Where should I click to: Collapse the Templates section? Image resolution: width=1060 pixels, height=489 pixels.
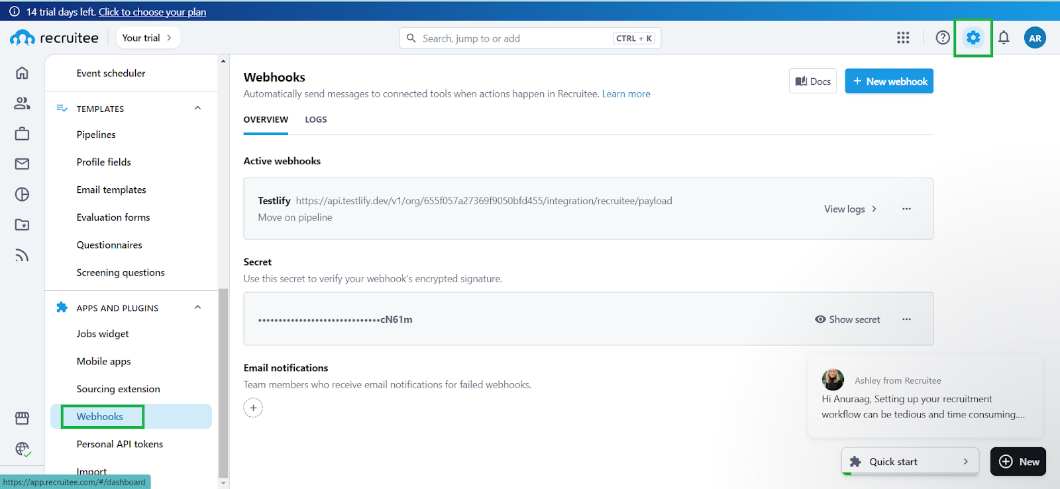coord(197,108)
